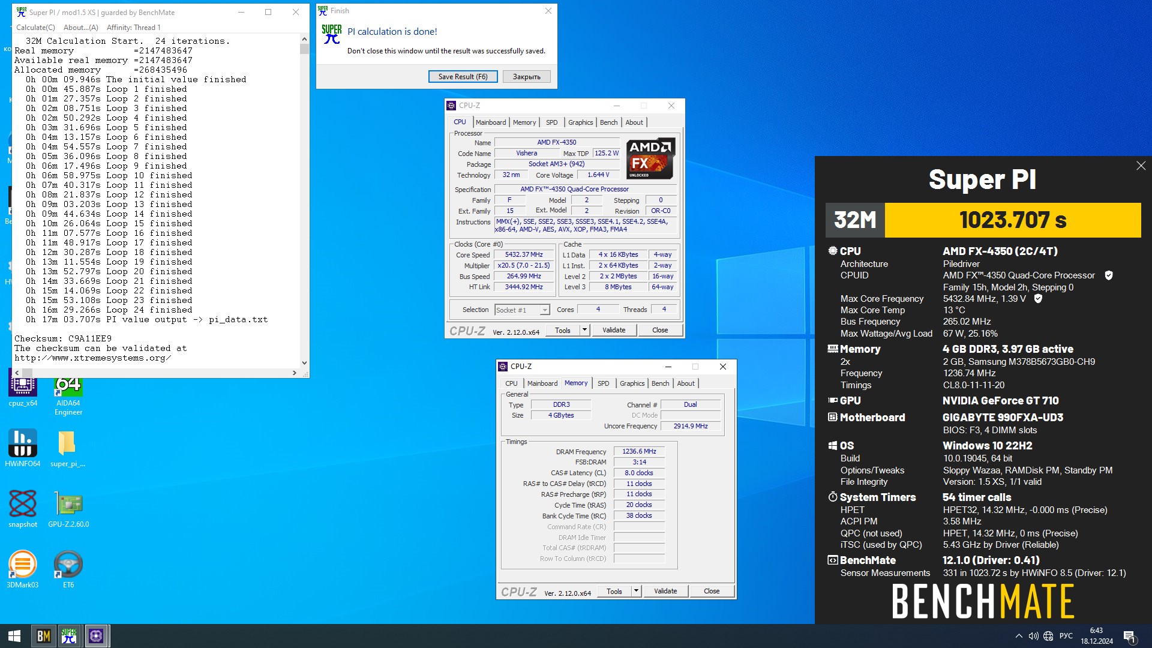The width and height of the screenshot is (1152, 648).
Task: Click the AMD FX logo in CPU-Z
Action: click(651, 158)
